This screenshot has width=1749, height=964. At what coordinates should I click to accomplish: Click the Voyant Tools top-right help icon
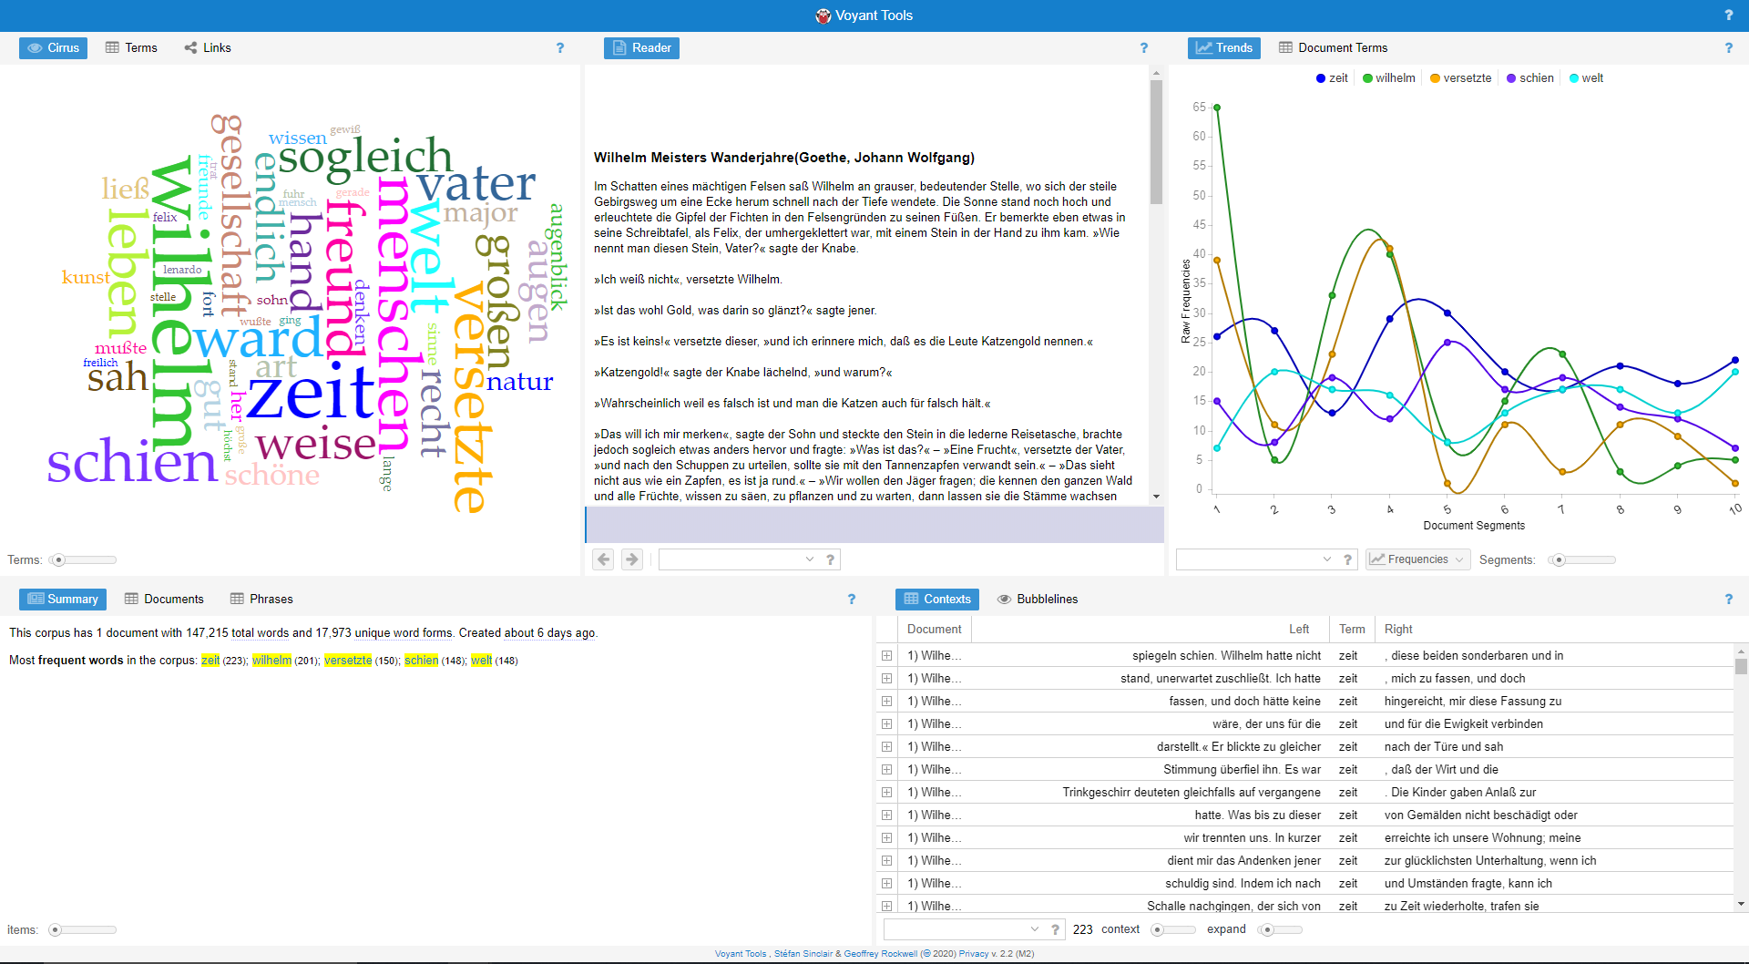(1728, 15)
